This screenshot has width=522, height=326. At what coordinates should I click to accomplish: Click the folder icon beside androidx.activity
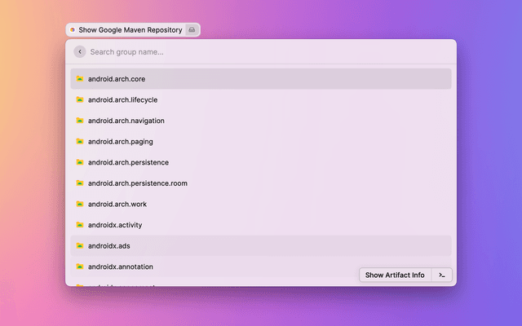point(80,225)
